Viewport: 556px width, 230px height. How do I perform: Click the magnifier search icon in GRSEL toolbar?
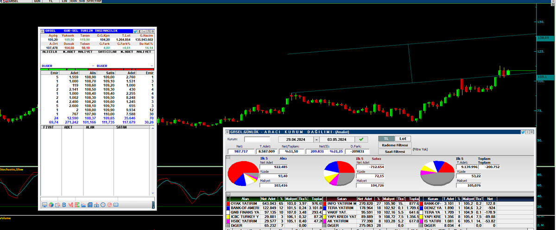click(x=57, y=205)
